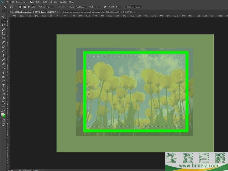Image resolution: width=228 pixels, height=171 pixels.
Task: Select the Brush tool
Action: point(3,51)
